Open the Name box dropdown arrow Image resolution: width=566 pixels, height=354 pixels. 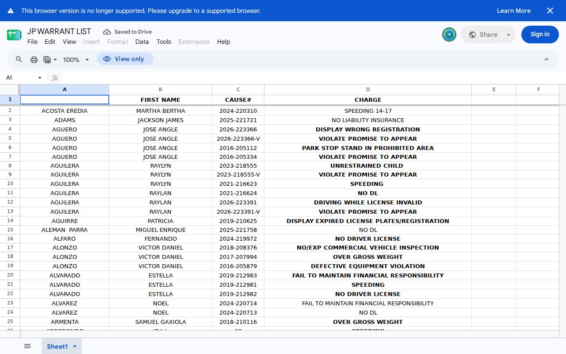point(40,78)
